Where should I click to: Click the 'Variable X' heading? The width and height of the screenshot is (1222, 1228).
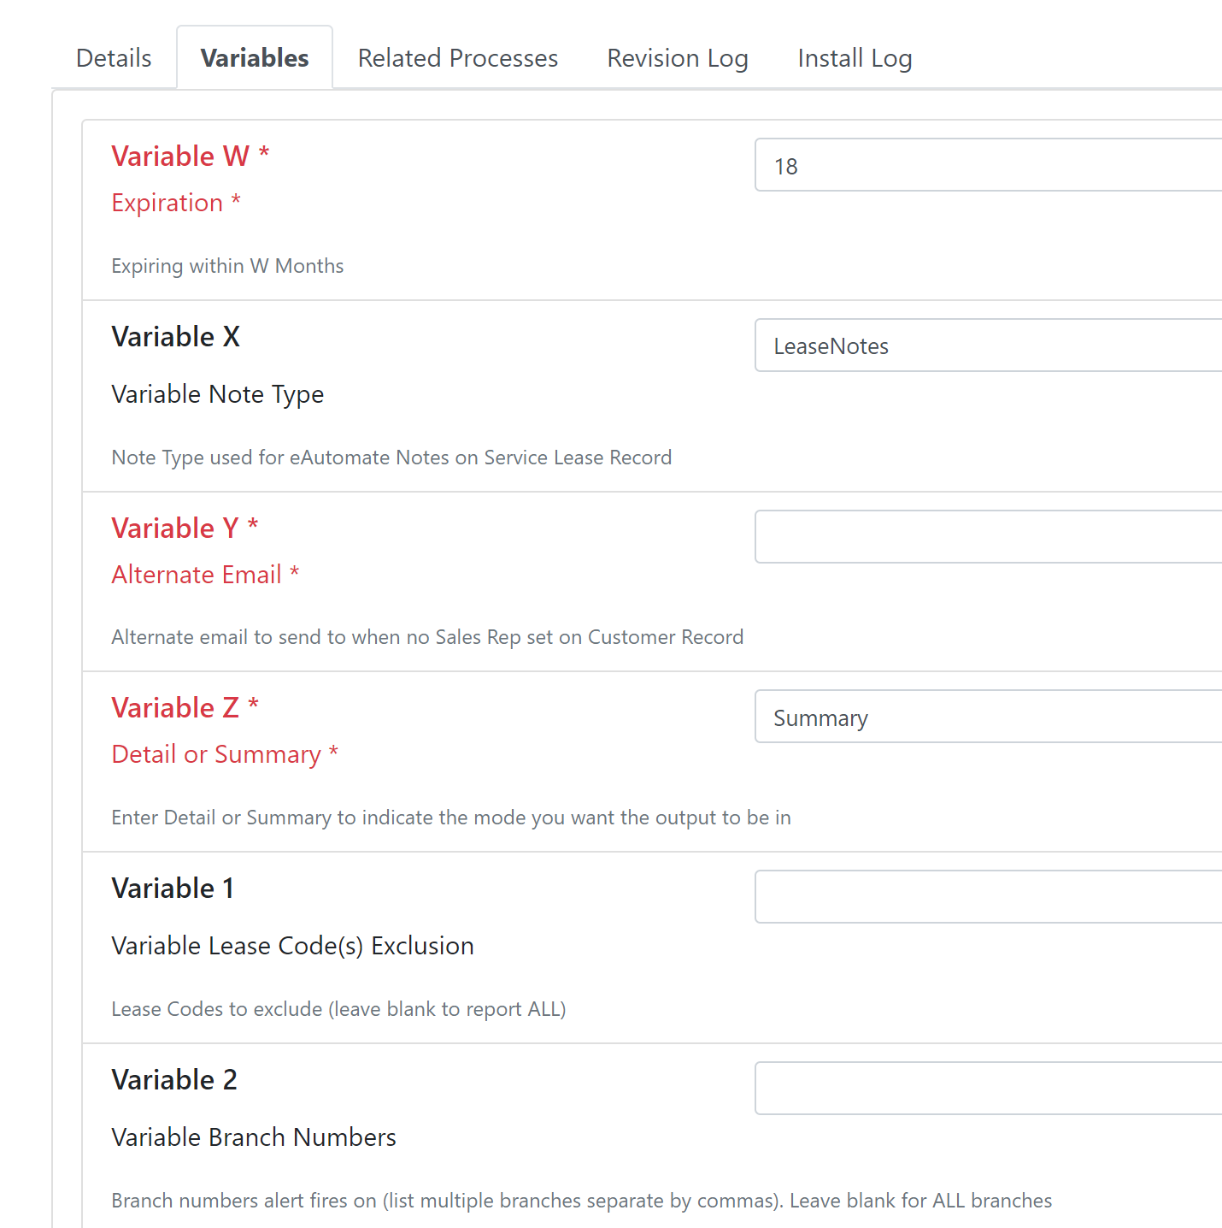pyautogui.click(x=176, y=337)
